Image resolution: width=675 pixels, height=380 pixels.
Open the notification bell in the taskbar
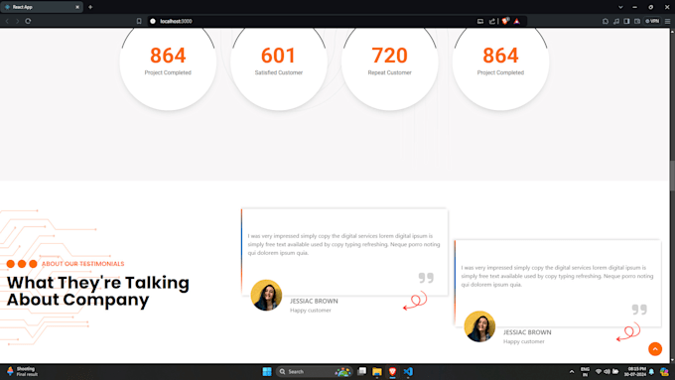(652, 371)
